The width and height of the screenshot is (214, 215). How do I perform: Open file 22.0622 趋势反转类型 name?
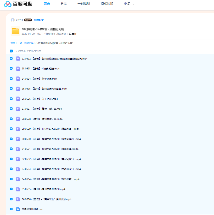coord(55,59)
